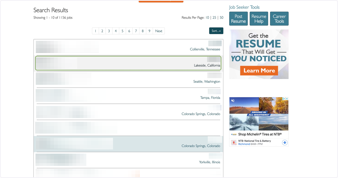Click NTB-National Tire & Battery text

coord(255,141)
